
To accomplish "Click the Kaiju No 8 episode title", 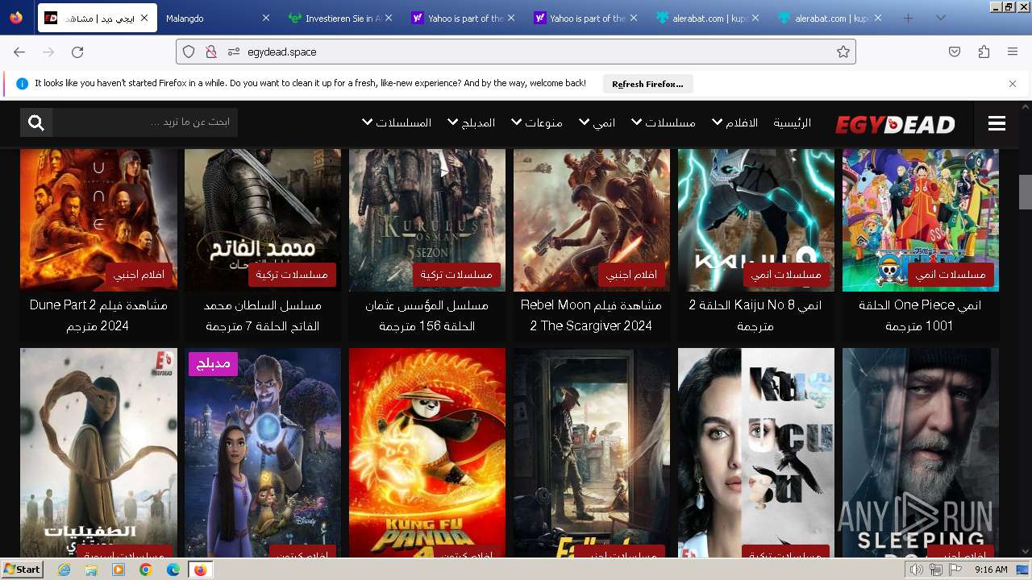I will point(755,316).
